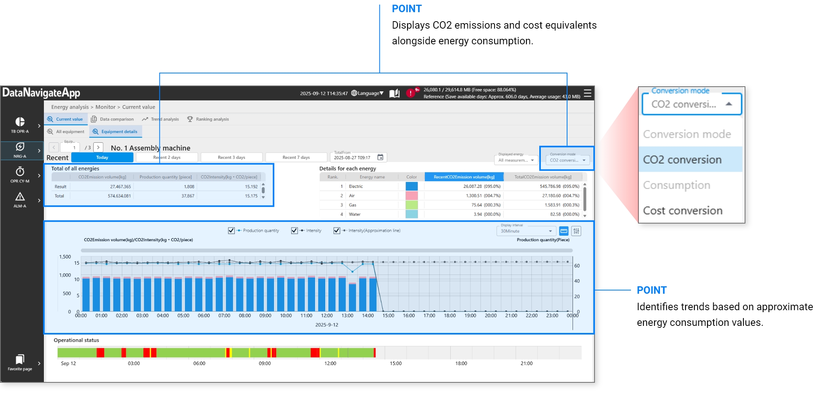Select the NRG-A energy analysis icon
Screen dimensions: 823x400
(x=20, y=147)
